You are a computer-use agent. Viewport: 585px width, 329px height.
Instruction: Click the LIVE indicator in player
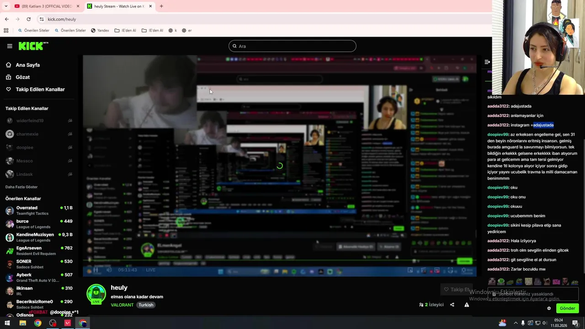151,270
